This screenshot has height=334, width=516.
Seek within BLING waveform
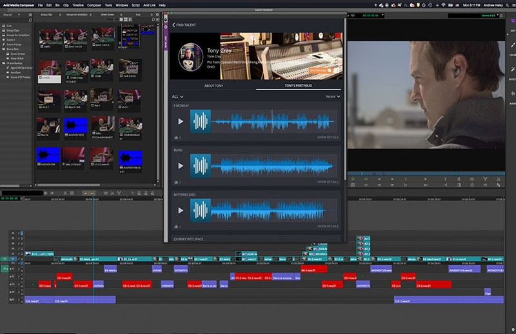(273, 166)
